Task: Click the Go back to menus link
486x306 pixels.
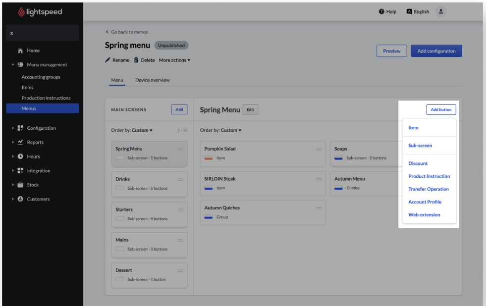Action: pyautogui.click(x=127, y=32)
